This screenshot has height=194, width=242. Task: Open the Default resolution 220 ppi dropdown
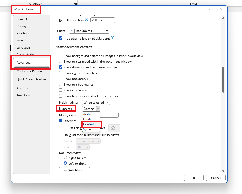103,20
